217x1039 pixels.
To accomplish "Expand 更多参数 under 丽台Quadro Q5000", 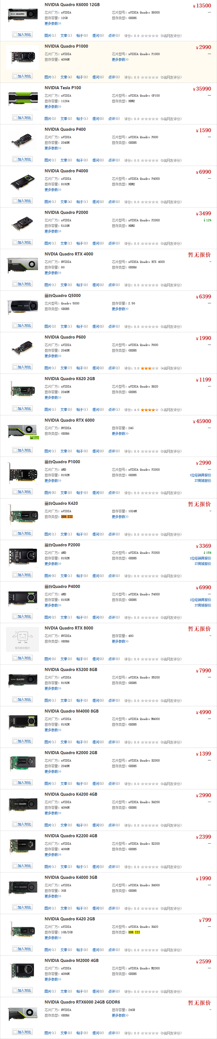I will tap(120, 309).
